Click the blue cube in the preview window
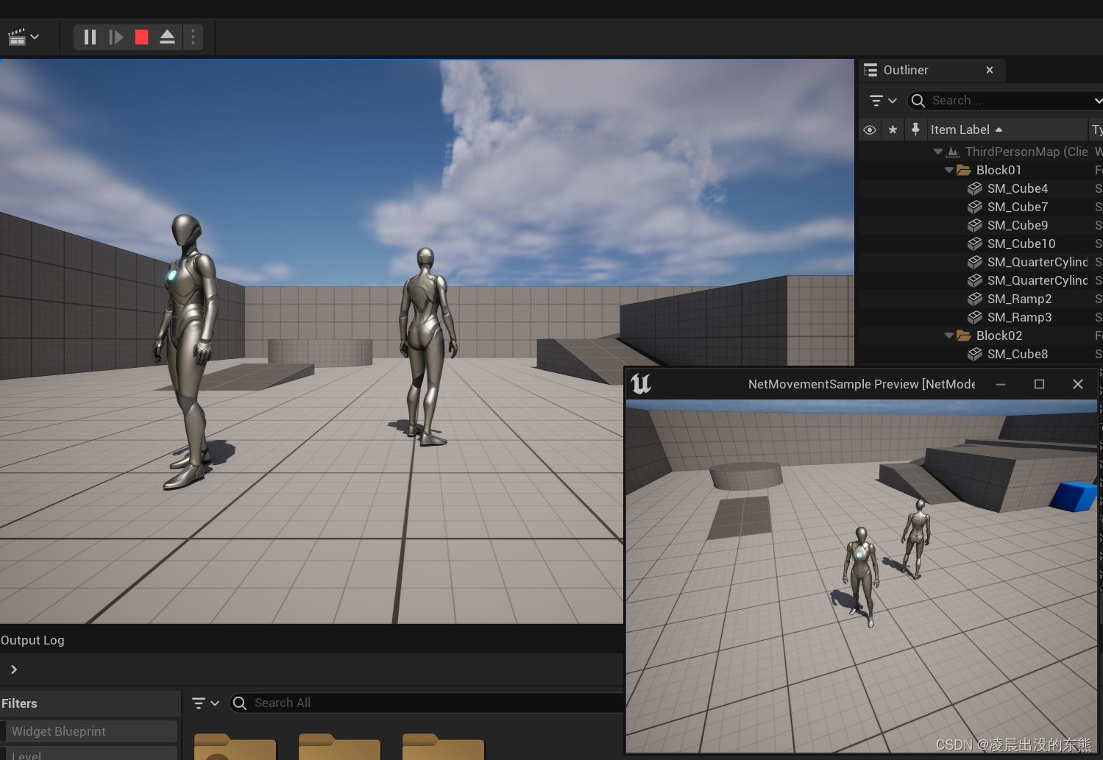Screen dimensions: 1103x760 1074,496
